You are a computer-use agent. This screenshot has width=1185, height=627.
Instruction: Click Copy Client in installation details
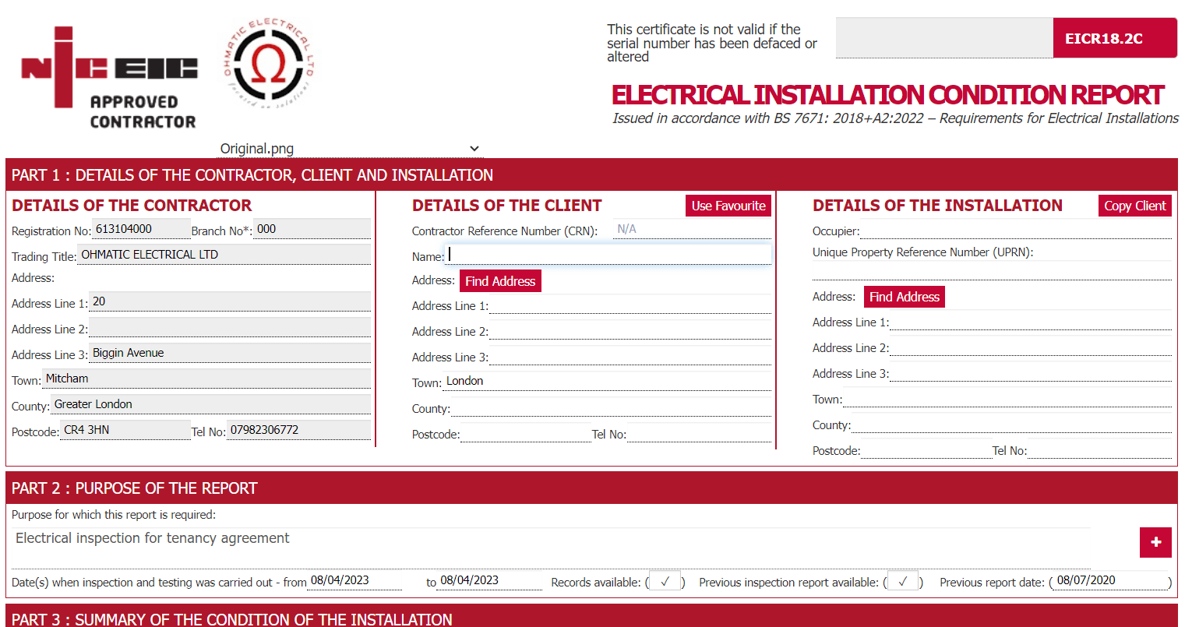click(1134, 206)
